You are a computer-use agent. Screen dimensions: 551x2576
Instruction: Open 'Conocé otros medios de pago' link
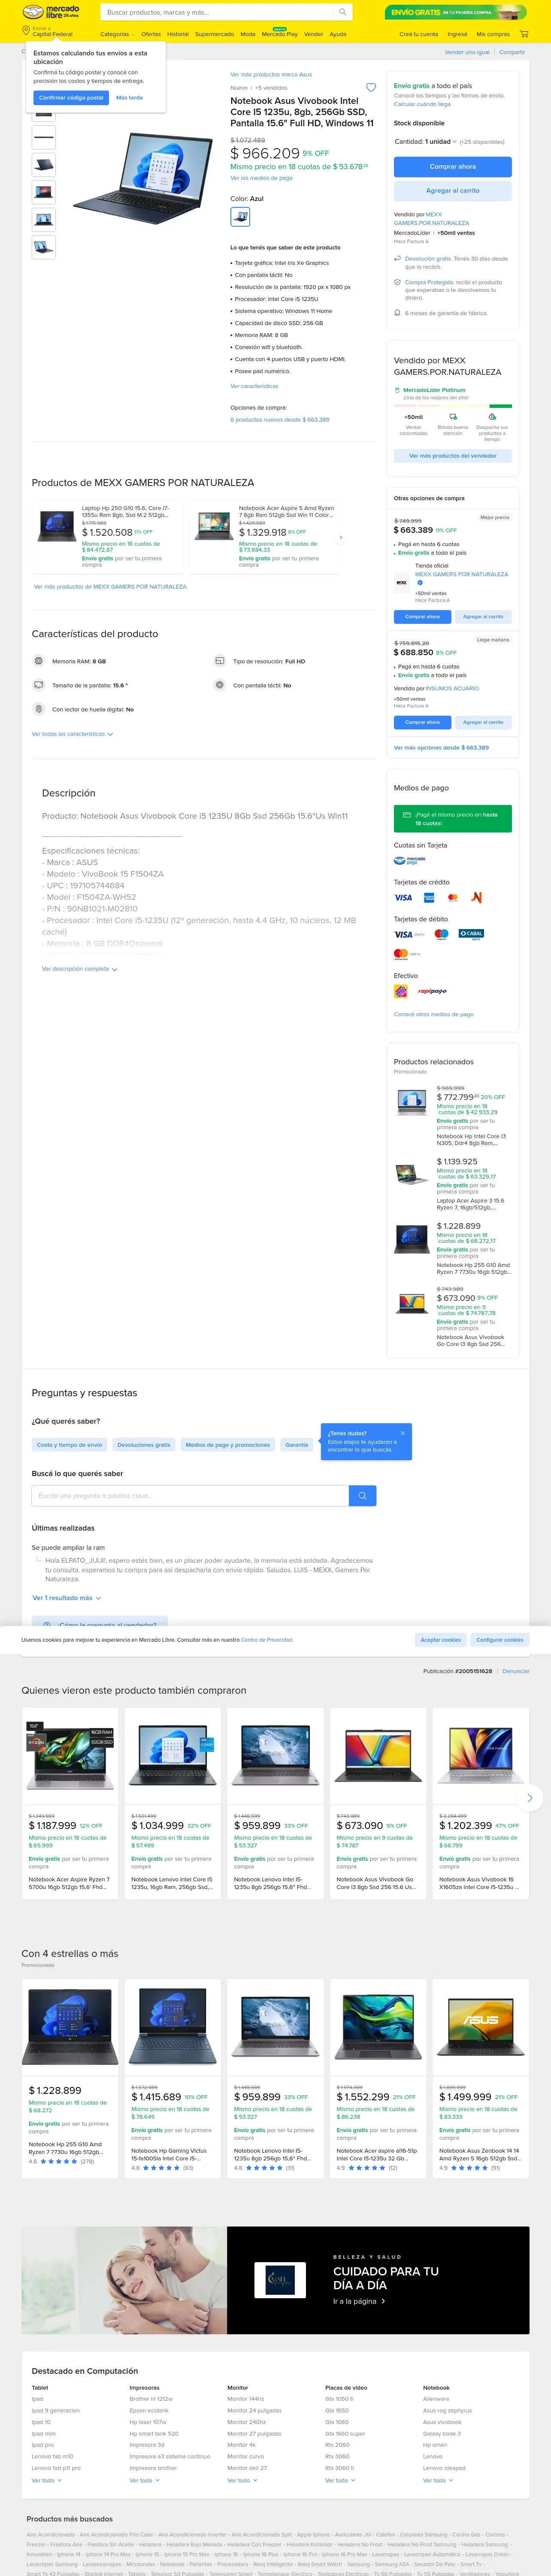tap(434, 1014)
